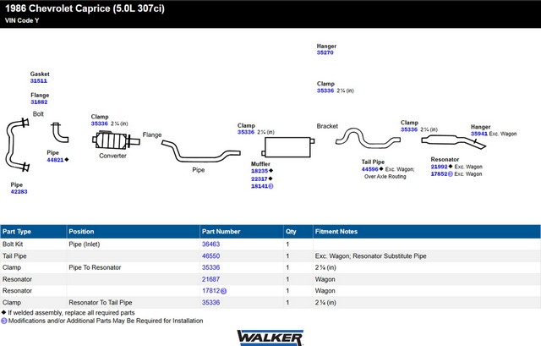Open Wagon Resonator part number 17812
This screenshot has width=541, height=346.
point(210,291)
